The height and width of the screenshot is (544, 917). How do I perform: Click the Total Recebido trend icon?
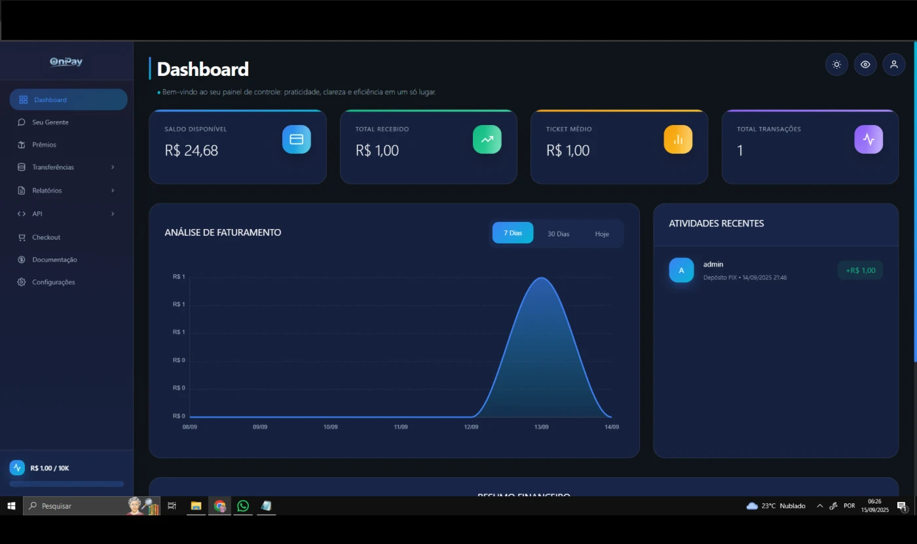coord(487,139)
